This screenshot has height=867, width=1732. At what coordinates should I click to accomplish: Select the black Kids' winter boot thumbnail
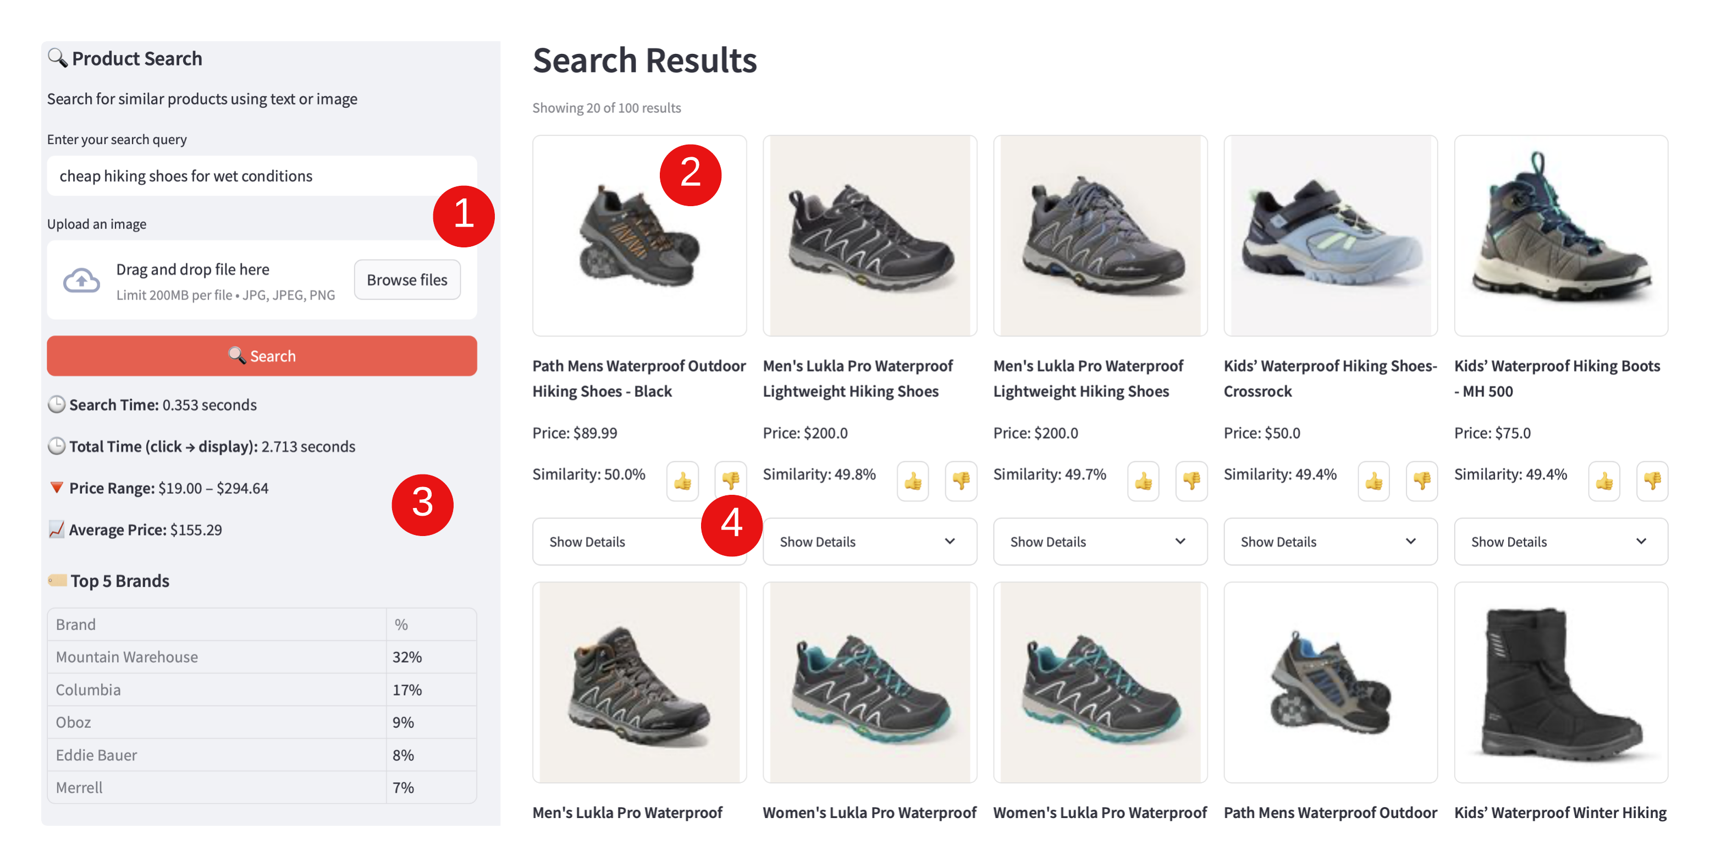coord(1560,682)
